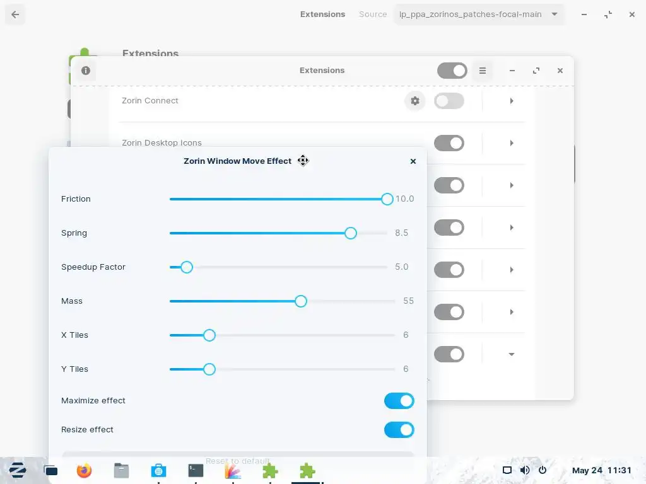This screenshot has height=484, width=646.
Task: Click the volume icon in the system tray
Action: (x=524, y=470)
